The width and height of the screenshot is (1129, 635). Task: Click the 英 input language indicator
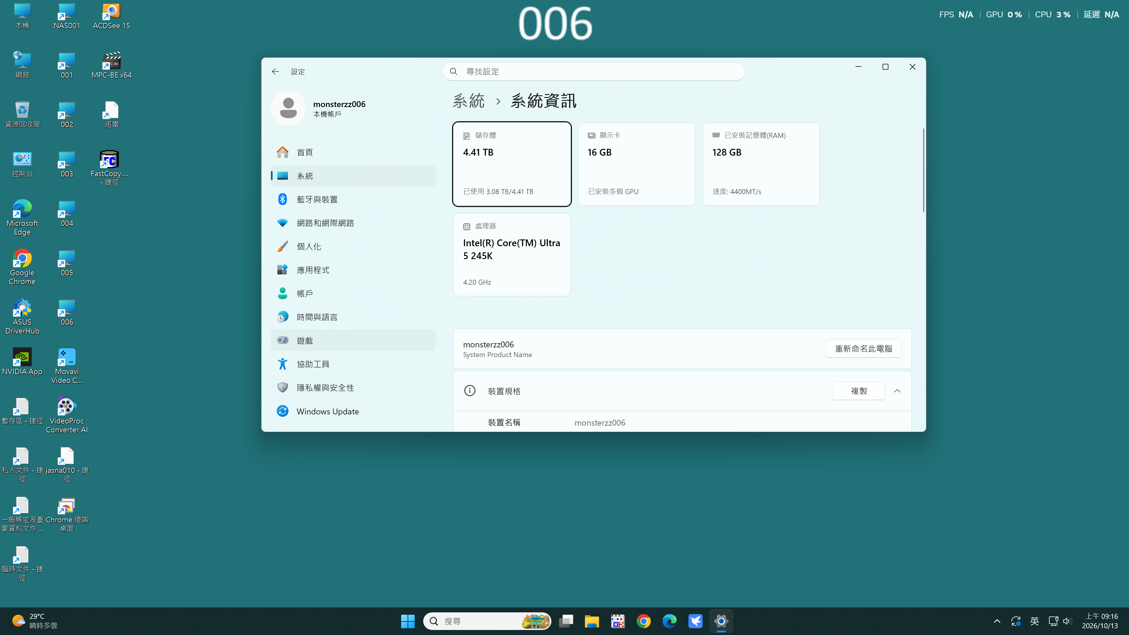point(1034,621)
